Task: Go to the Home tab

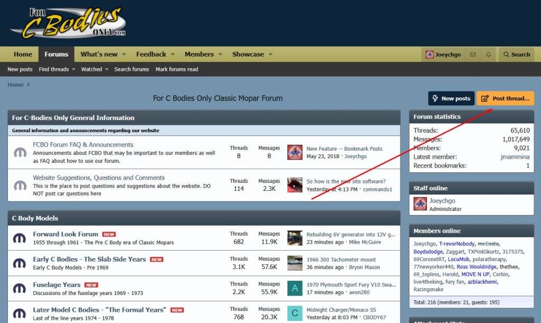Action: [x=23, y=54]
